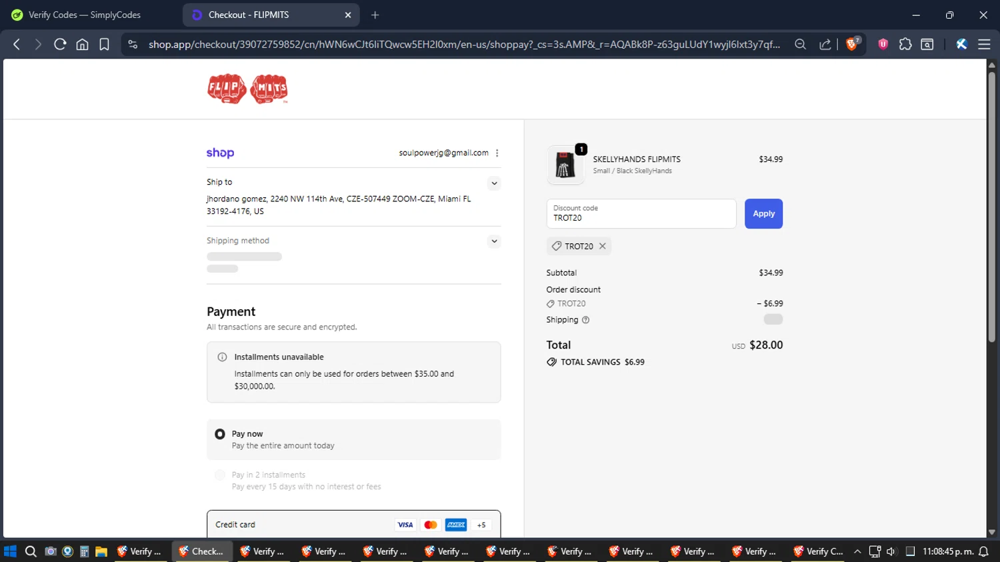Click the browser forward arrow
The height and width of the screenshot is (562, 1000).
click(x=38, y=44)
